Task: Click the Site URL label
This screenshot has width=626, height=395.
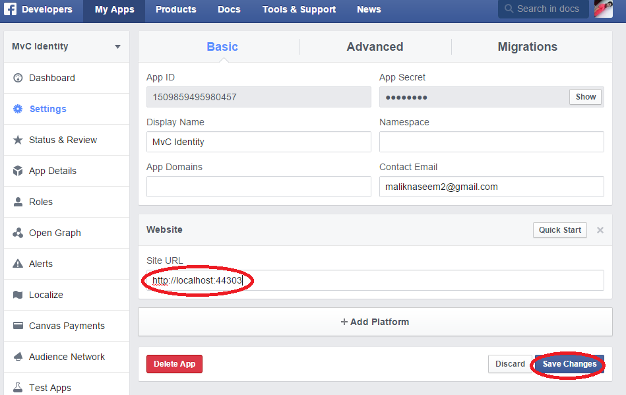Action: [x=164, y=260]
